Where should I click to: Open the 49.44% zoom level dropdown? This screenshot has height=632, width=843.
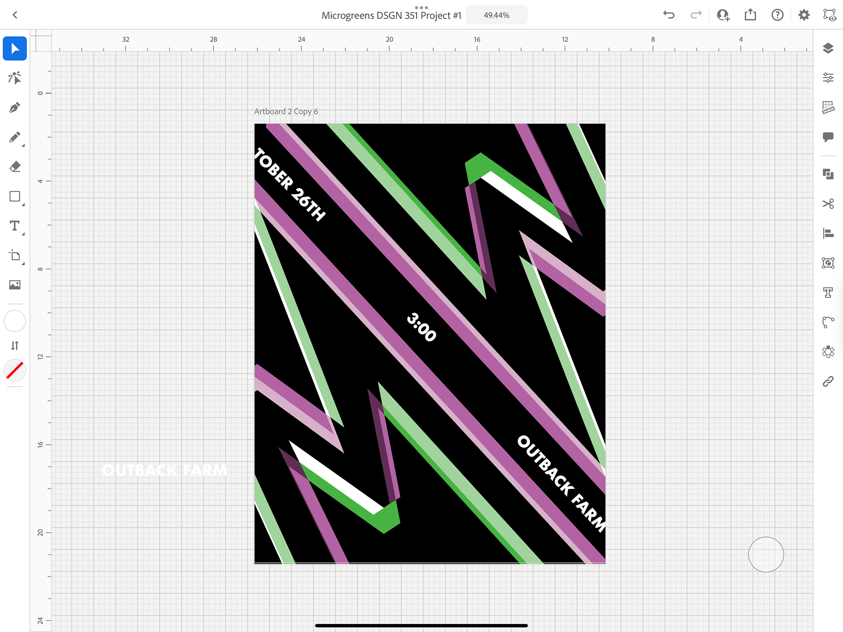[x=496, y=15]
